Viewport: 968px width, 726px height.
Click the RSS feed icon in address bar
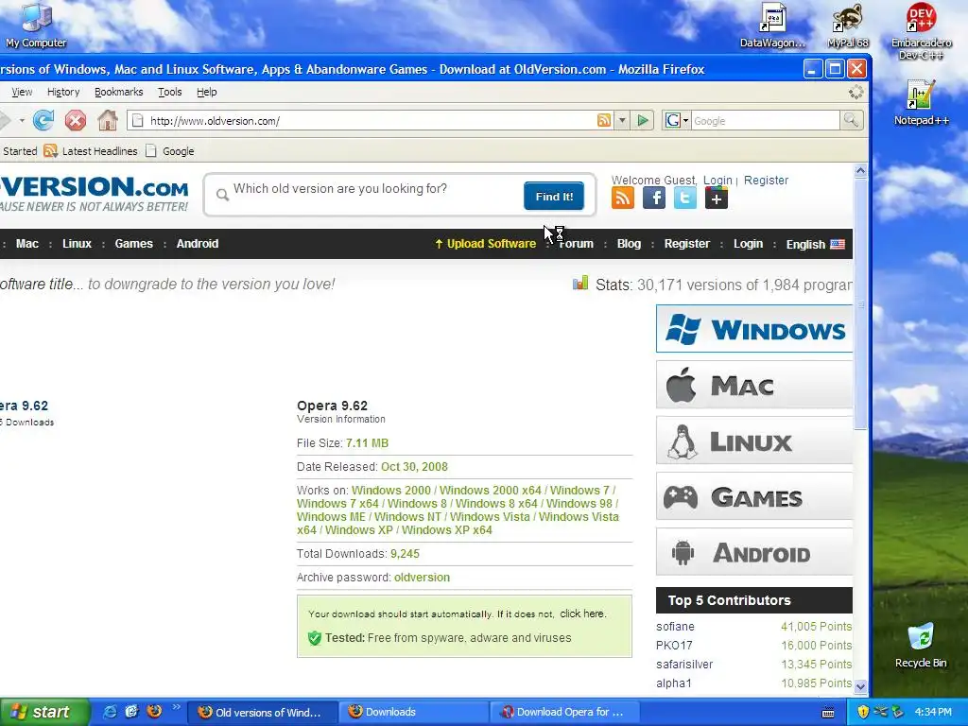click(x=604, y=120)
